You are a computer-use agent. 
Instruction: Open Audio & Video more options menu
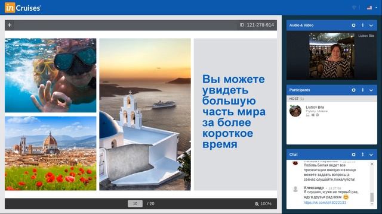362,25
